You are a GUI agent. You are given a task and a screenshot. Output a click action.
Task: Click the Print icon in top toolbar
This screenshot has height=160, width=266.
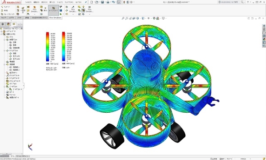click(108, 2)
